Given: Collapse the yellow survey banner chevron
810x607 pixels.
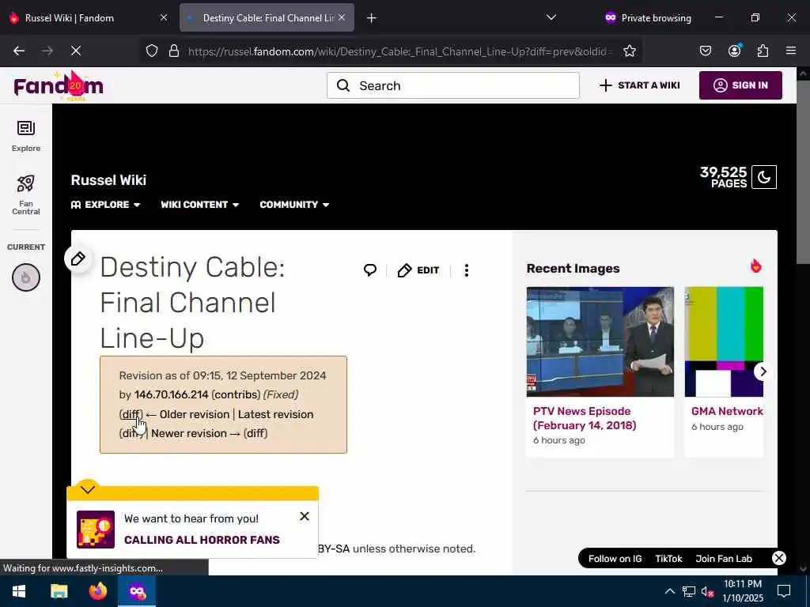Looking at the screenshot, I should pos(88,488).
